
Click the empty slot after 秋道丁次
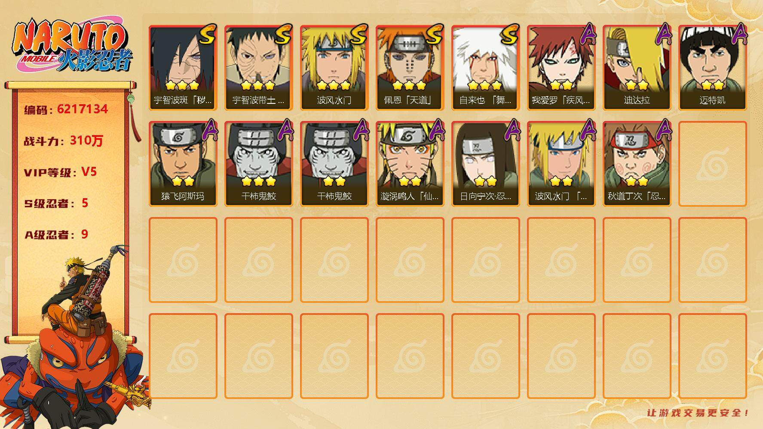(x=712, y=164)
